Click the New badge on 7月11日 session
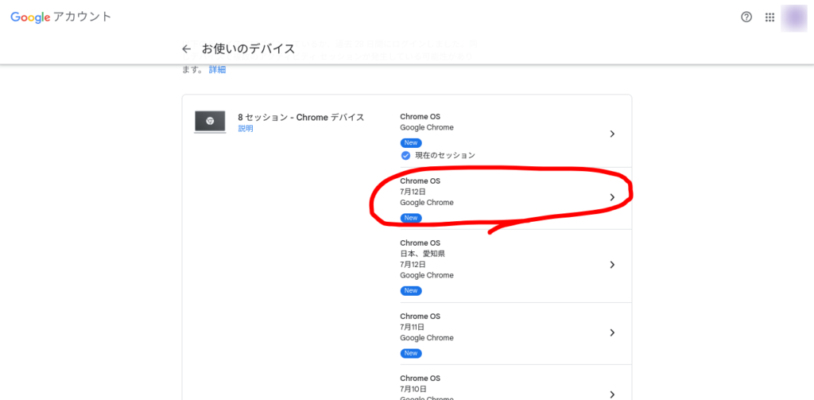814x400 pixels. click(x=411, y=353)
